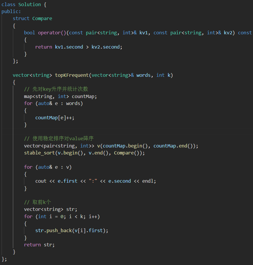253x265 pixels.
Task: Click the 'for (auto& e : v)' loop line
Action: tap(48, 167)
